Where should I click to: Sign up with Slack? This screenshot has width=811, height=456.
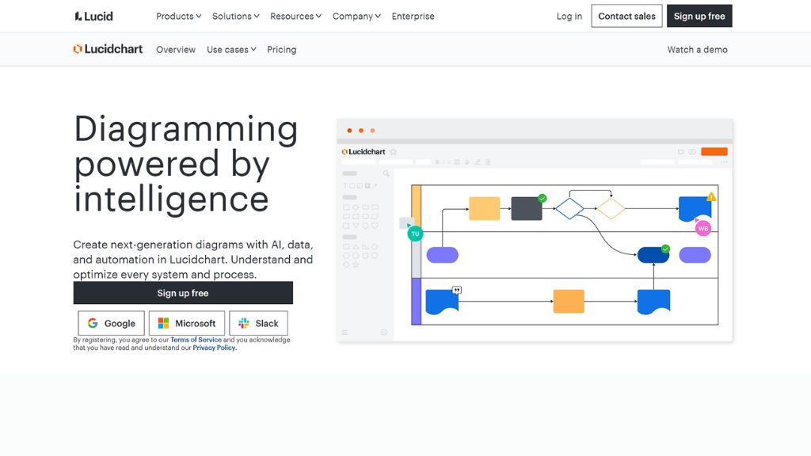point(258,323)
